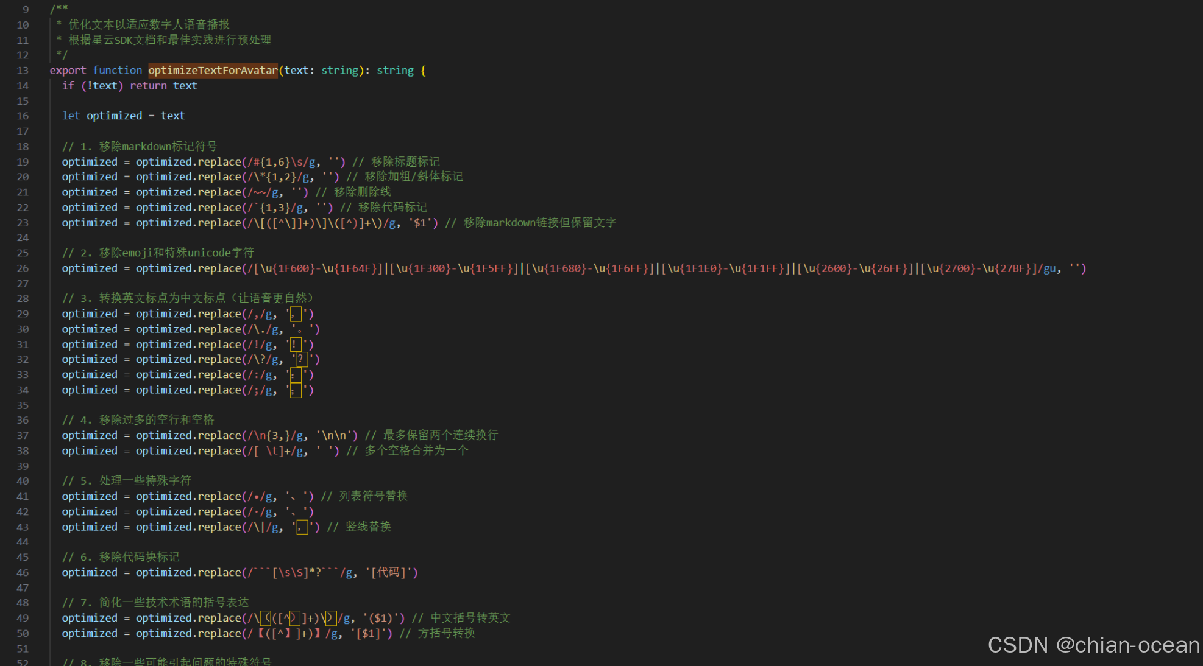Click the comment '优化文本以适应数字人语音播报'
The image size is (1203, 666).
click(149, 24)
